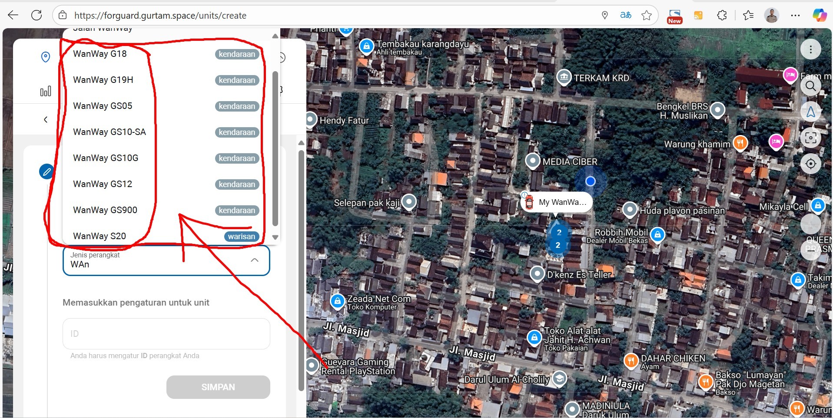Select WanWay G19H from device list
This screenshot has width=833, height=418.
pyautogui.click(x=103, y=80)
